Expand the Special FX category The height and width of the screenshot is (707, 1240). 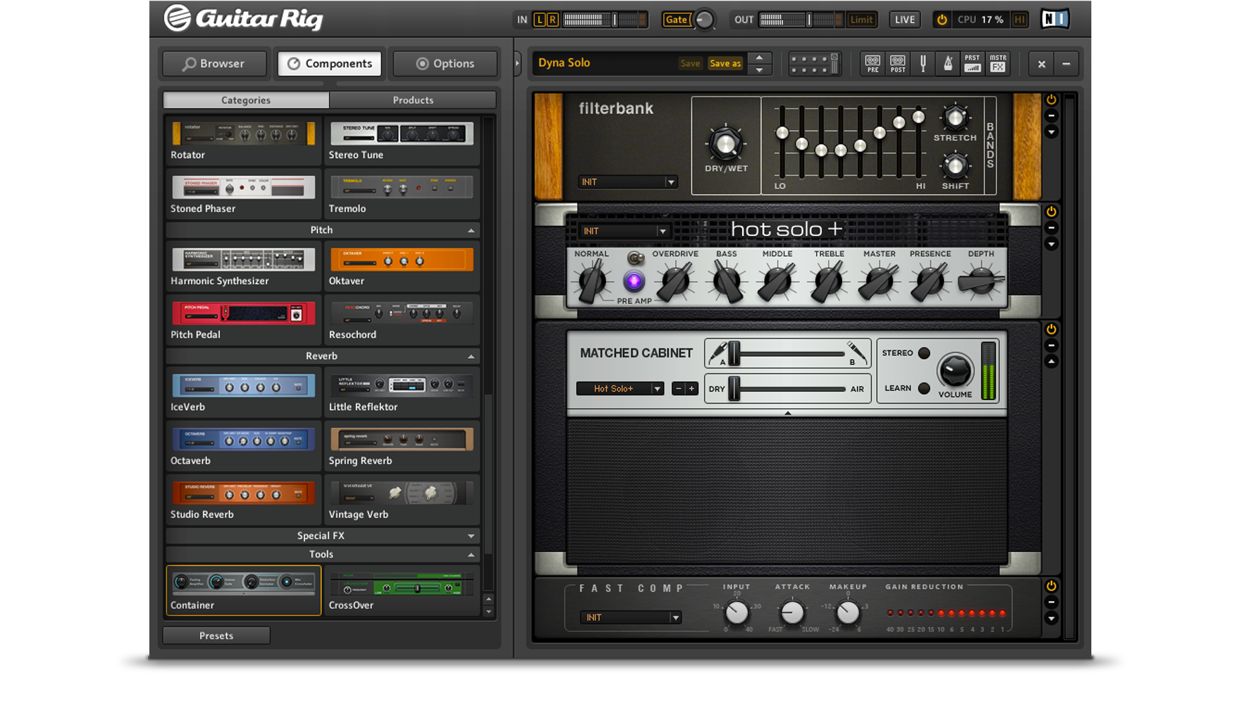[x=321, y=536]
